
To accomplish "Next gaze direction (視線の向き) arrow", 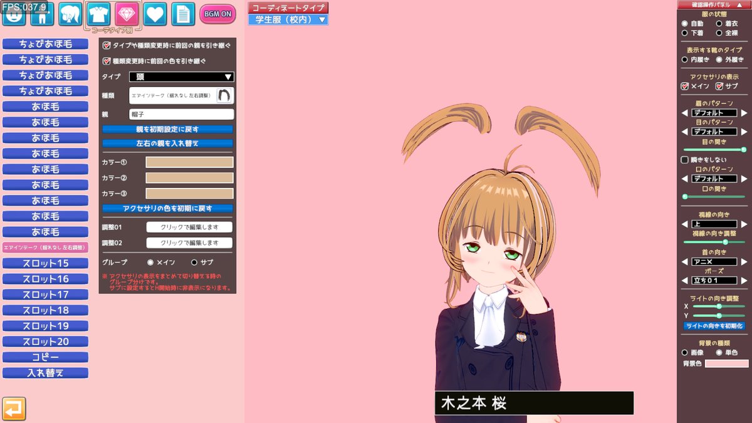I will click(x=743, y=224).
